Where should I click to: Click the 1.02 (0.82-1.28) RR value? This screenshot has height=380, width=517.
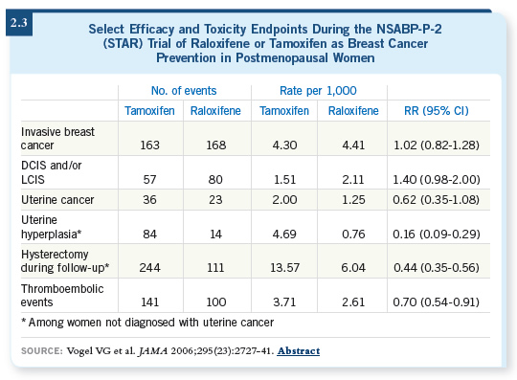437,145
